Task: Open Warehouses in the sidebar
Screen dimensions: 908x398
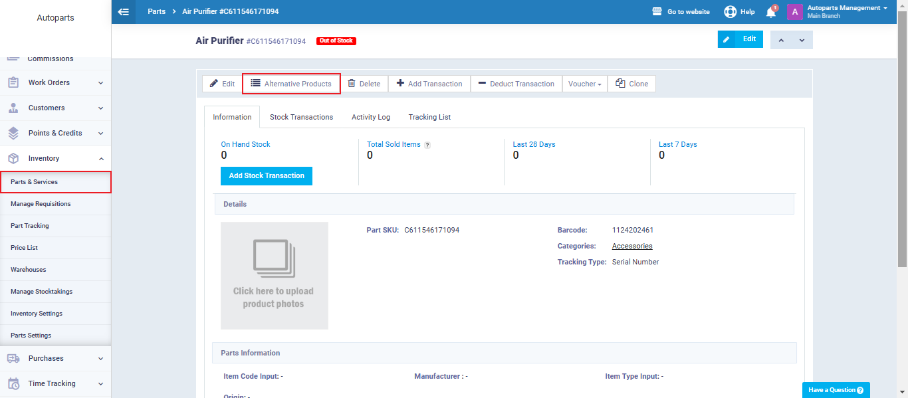Action: [x=55, y=270]
